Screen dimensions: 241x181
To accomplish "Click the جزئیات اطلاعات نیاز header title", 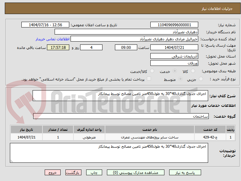I will point(217,9).
